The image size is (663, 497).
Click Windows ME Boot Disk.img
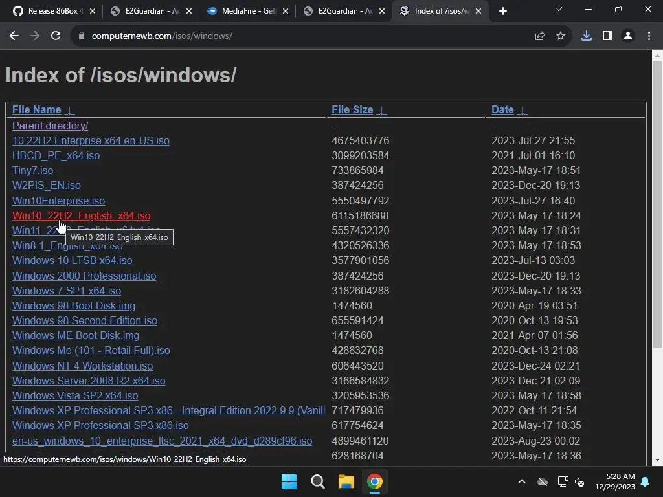[76, 336]
